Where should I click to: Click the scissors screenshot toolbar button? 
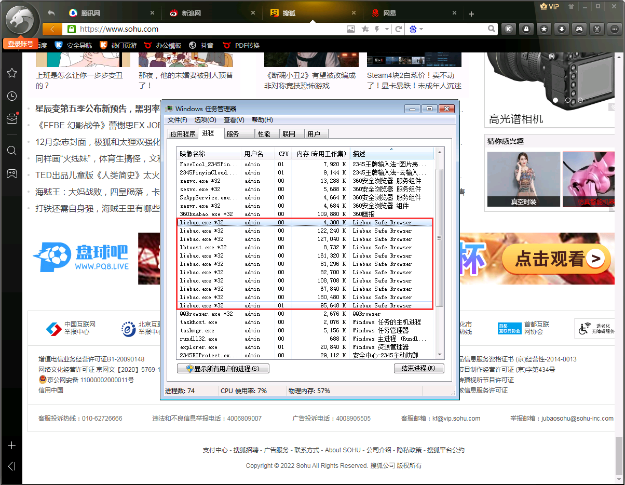pyautogui.click(x=597, y=29)
